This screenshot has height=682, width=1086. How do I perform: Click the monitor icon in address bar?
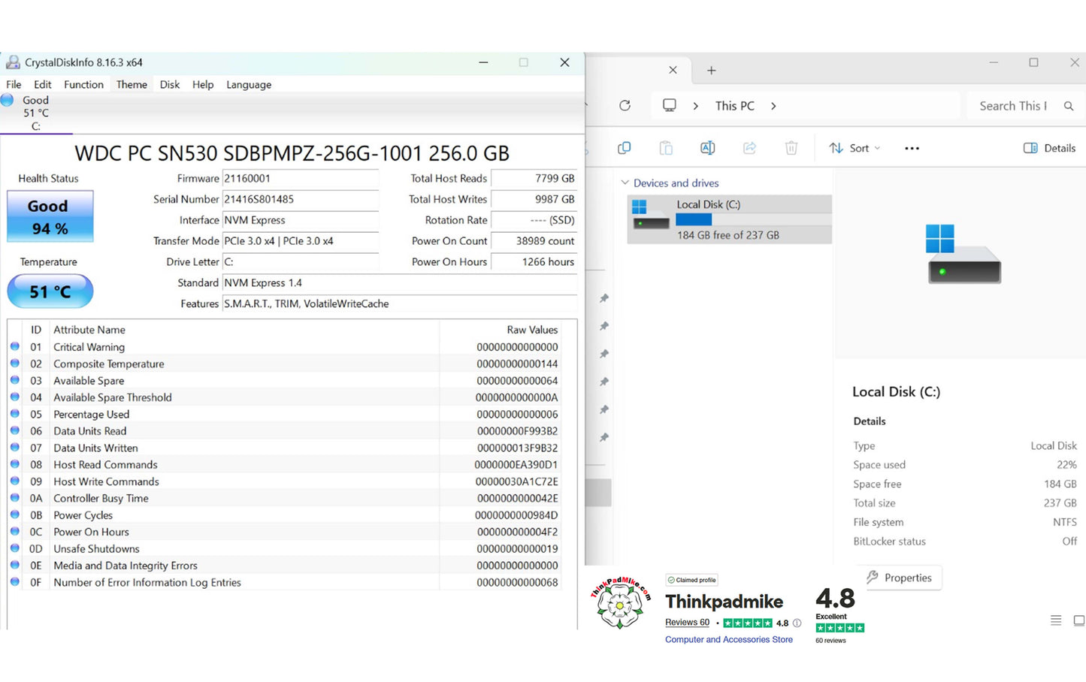(x=669, y=105)
